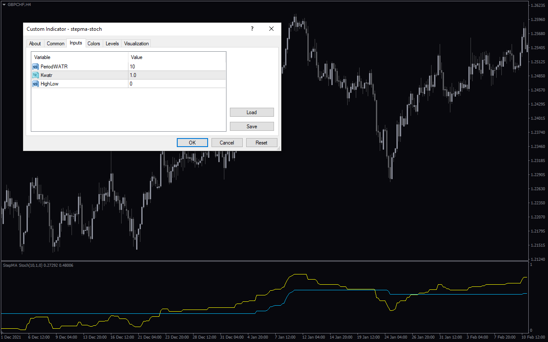Click the PeriodWATR integer type icon
The height and width of the screenshot is (342, 548).
pos(36,67)
